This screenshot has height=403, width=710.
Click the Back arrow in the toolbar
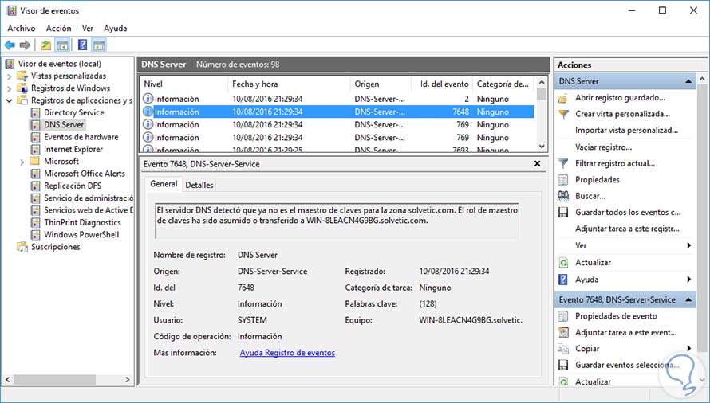10,45
